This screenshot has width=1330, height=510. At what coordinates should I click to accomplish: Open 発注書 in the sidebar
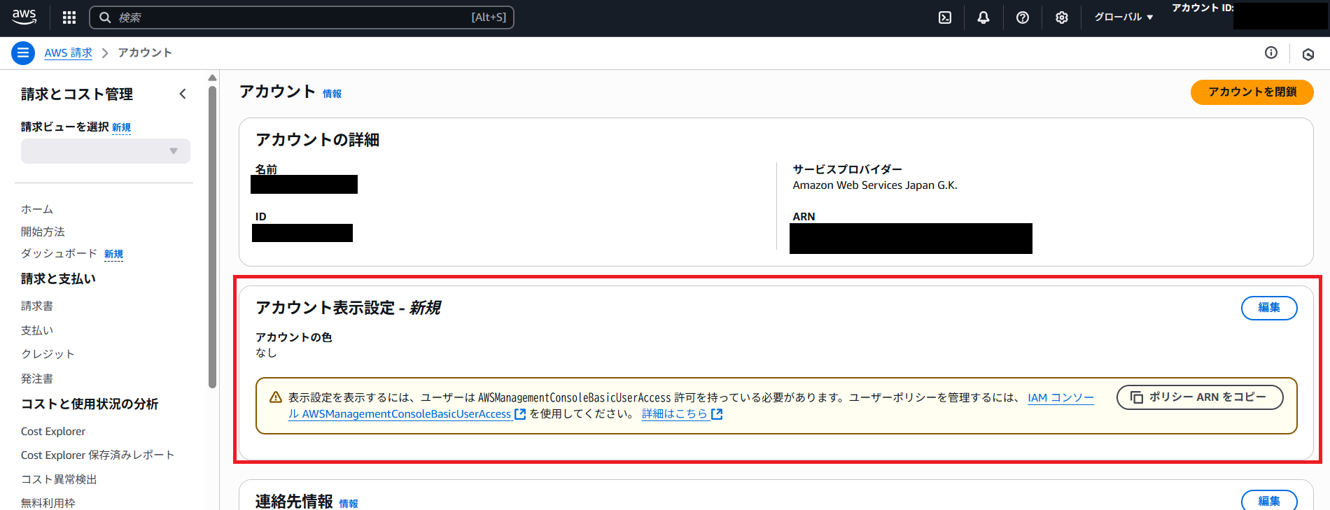tap(37, 378)
